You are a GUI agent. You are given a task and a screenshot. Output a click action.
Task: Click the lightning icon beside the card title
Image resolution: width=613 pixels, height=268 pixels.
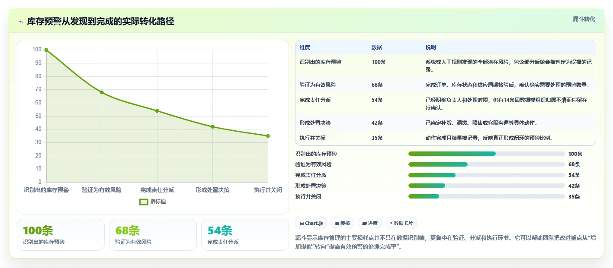[20, 22]
